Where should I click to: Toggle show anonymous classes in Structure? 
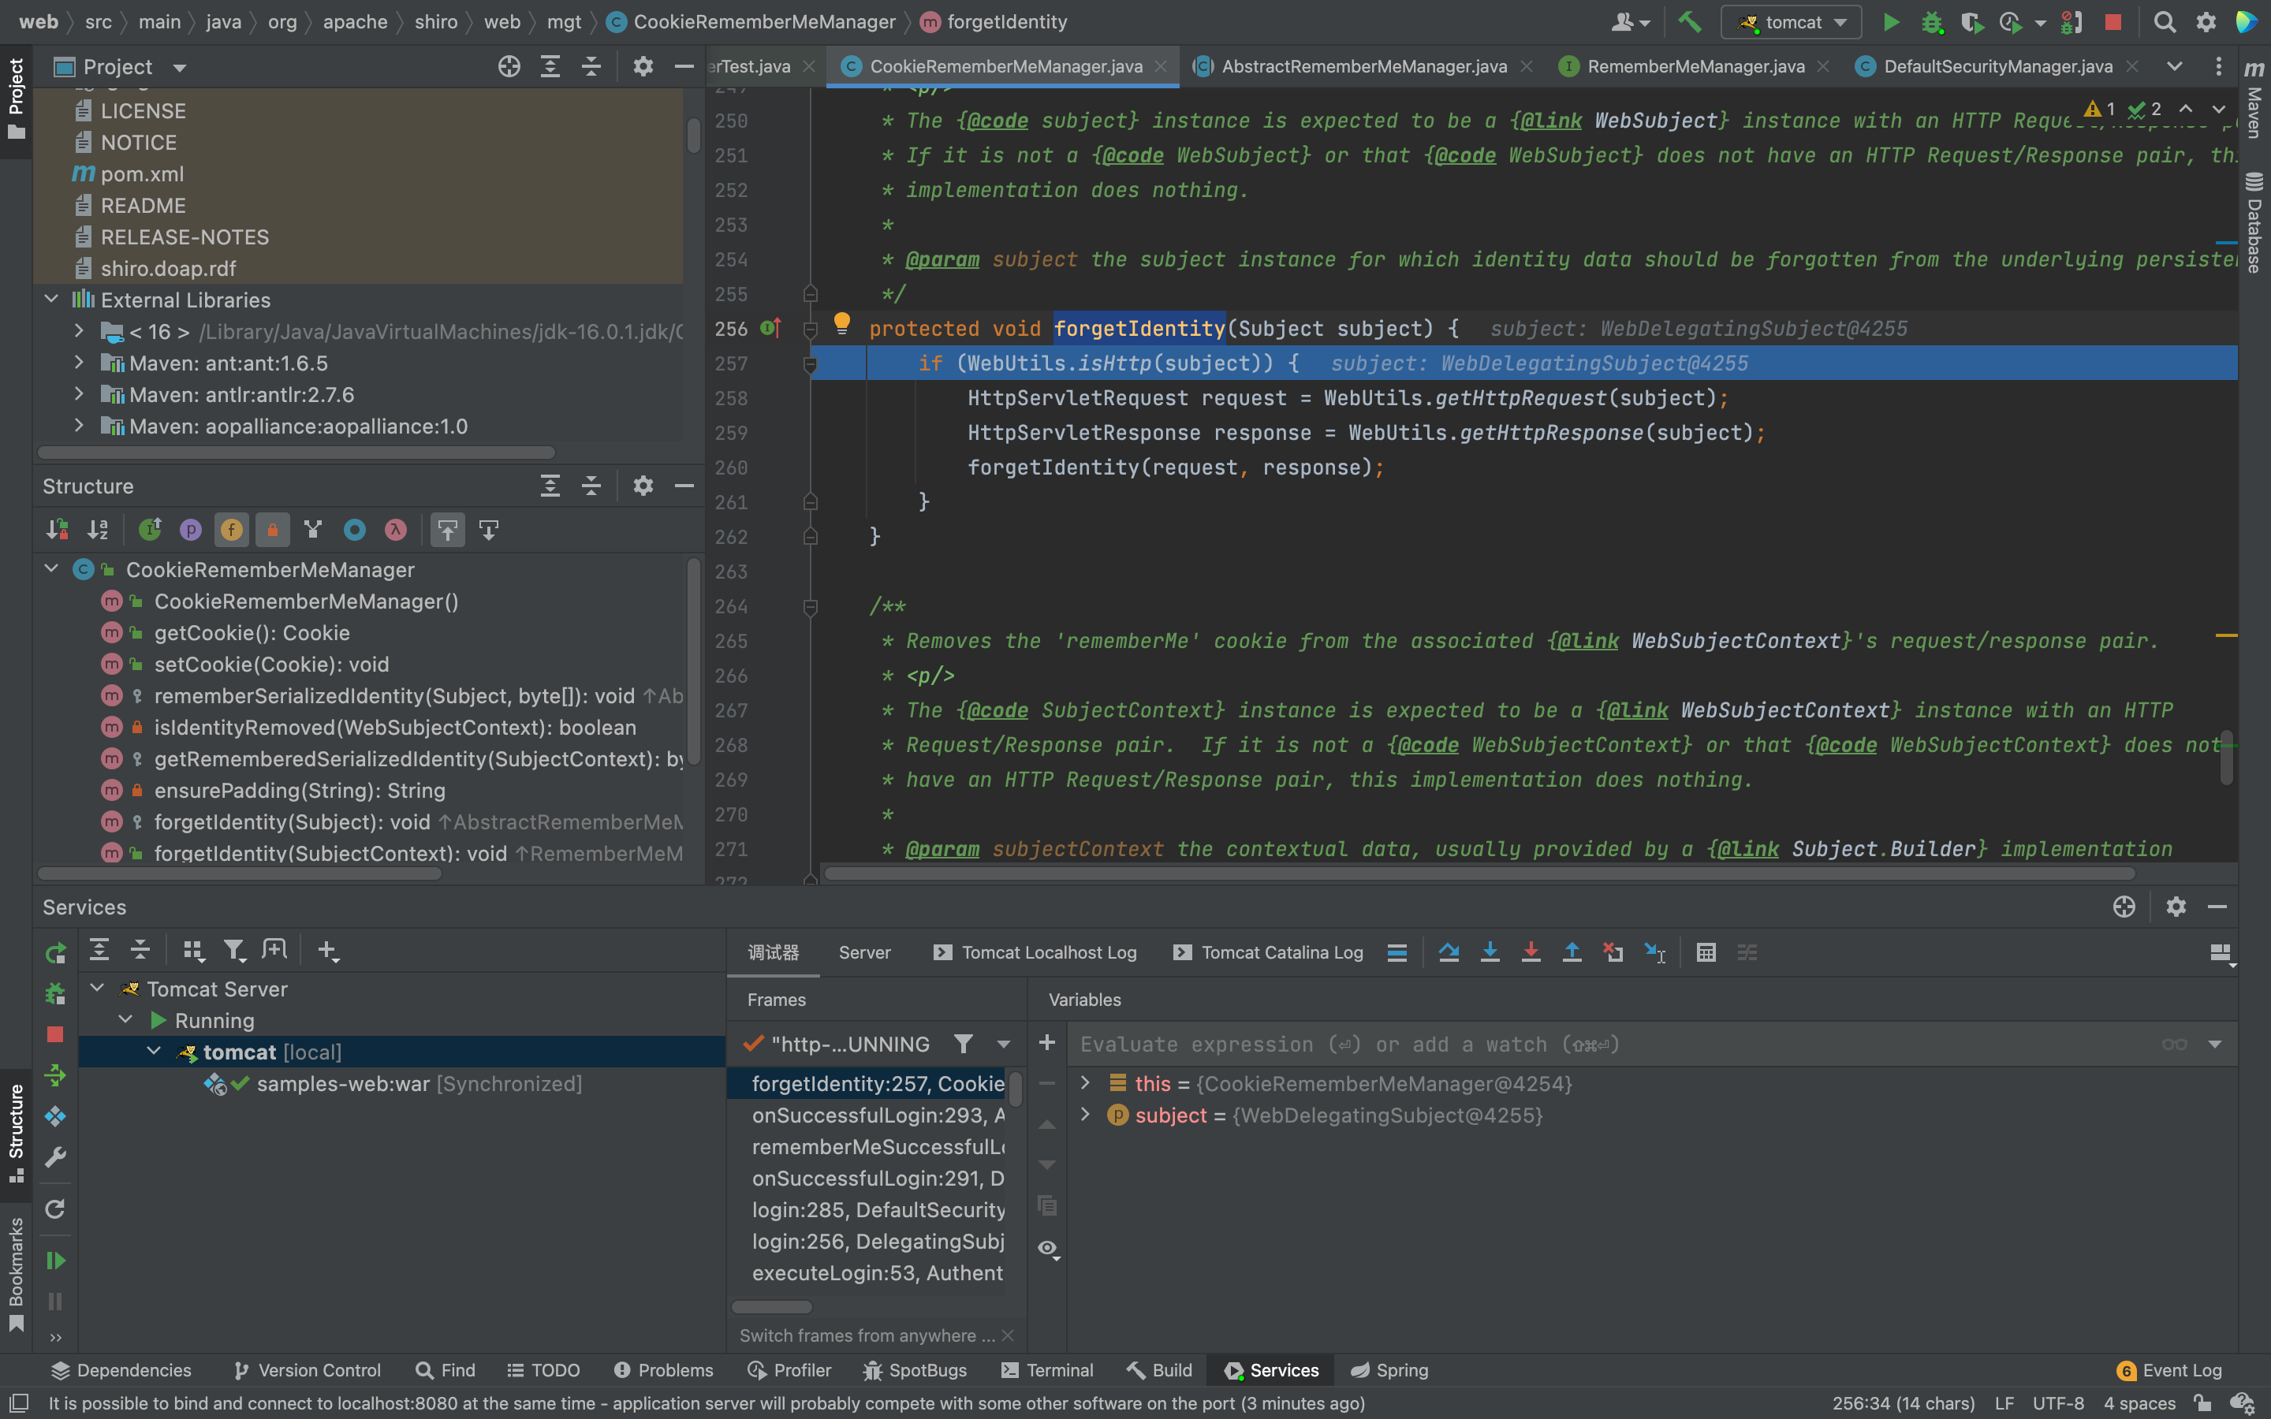tap(355, 531)
